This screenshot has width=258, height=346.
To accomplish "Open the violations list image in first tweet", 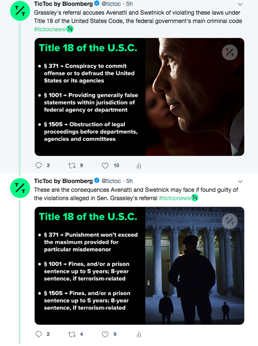I will coord(139,97).
